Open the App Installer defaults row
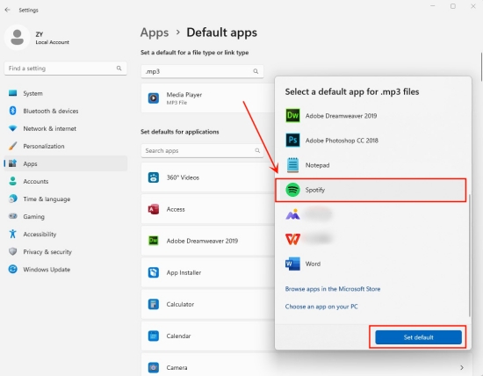Screen dimensions: 483x376 [208, 272]
